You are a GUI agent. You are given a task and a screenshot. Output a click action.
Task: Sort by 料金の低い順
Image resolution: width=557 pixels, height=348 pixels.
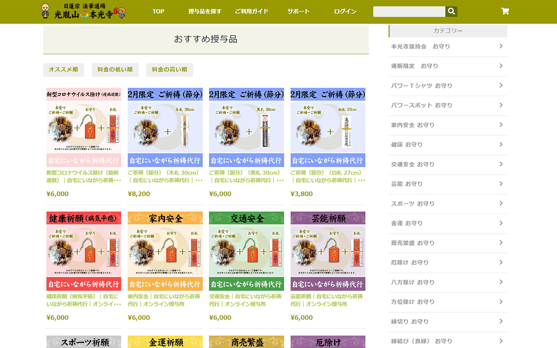point(115,70)
